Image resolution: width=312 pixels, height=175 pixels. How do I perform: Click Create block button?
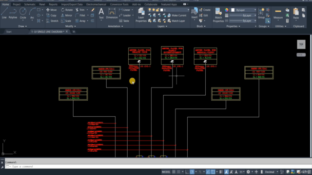tap(205, 10)
